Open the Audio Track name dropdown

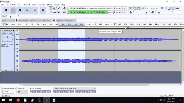(x=9, y=31)
